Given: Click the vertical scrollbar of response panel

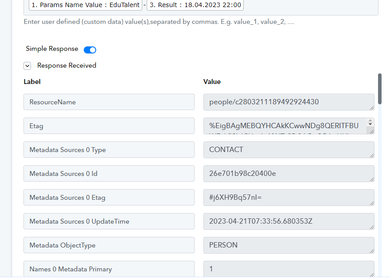Looking at the screenshot, I should pos(380,89).
